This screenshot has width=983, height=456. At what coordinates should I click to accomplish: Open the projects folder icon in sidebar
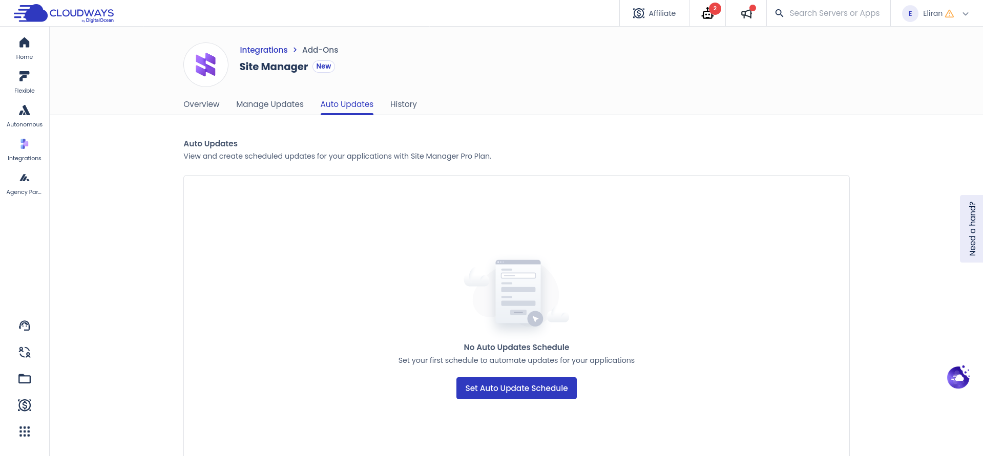click(x=25, y=379)
